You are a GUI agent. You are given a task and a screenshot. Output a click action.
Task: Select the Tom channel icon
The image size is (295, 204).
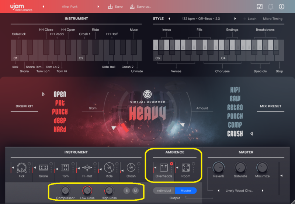(65, 168)
